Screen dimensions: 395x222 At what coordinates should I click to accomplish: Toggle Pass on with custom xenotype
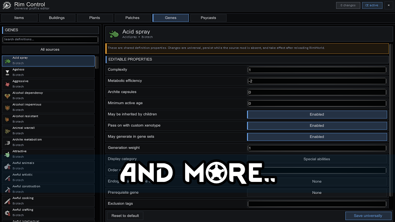pyautogui.click(x=317, y=125)
